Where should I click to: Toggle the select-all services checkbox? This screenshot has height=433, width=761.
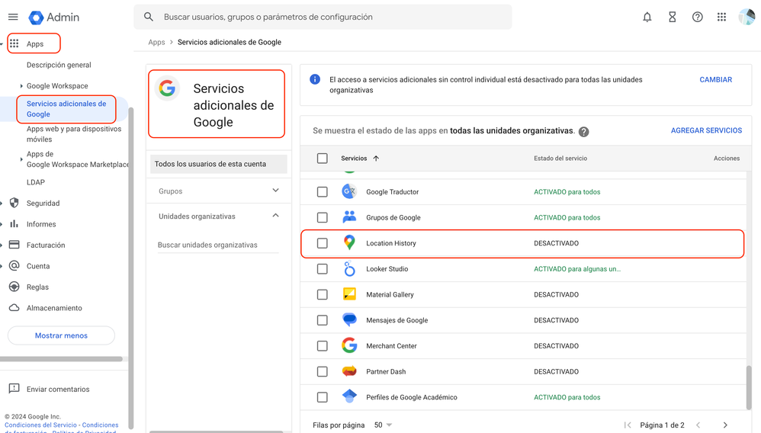(323, 159)
